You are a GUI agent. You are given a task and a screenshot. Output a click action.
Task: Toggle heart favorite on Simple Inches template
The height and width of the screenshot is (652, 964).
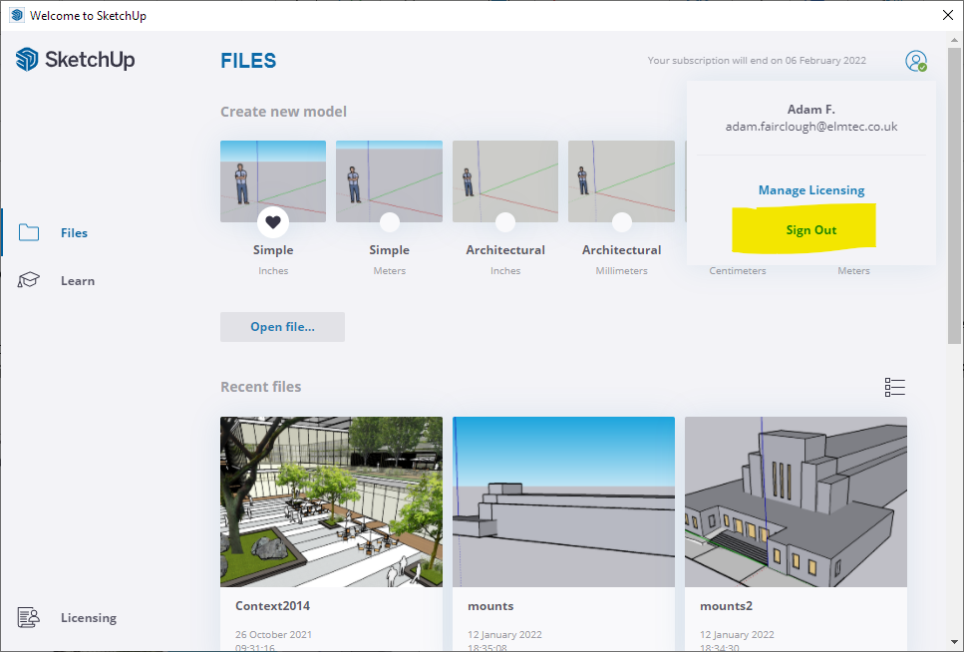[273, 222]
